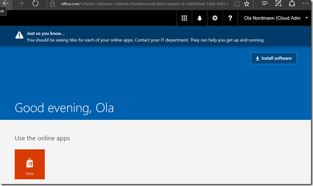Click "Use the online apps" heading
Viewport: 313px width, 186px height.
pyautogui.click(x=43, y=138)
